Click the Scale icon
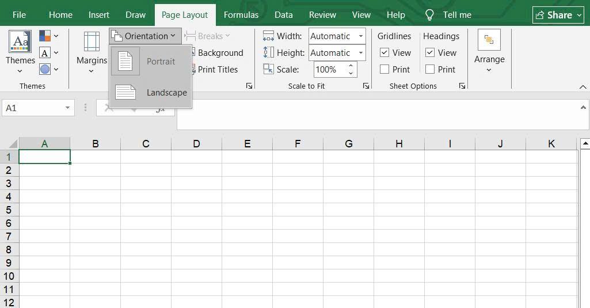Screen dimensions: 590x308 [x=268, y=69]
